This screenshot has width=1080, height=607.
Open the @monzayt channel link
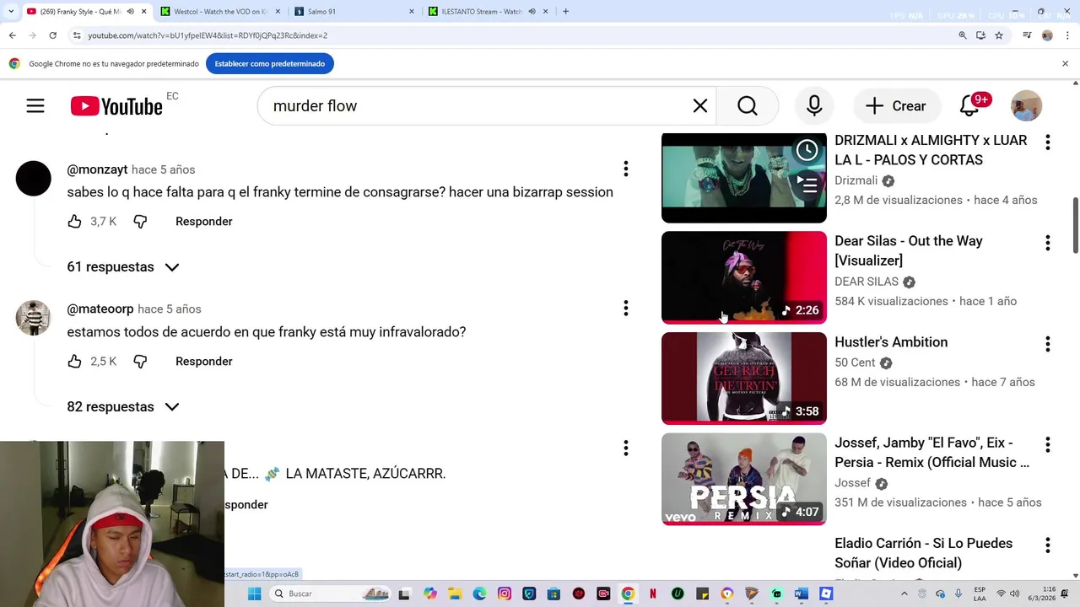click(97, 169)
